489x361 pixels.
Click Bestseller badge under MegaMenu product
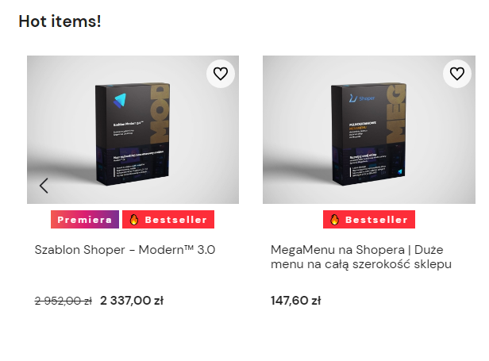pos(369,220)
